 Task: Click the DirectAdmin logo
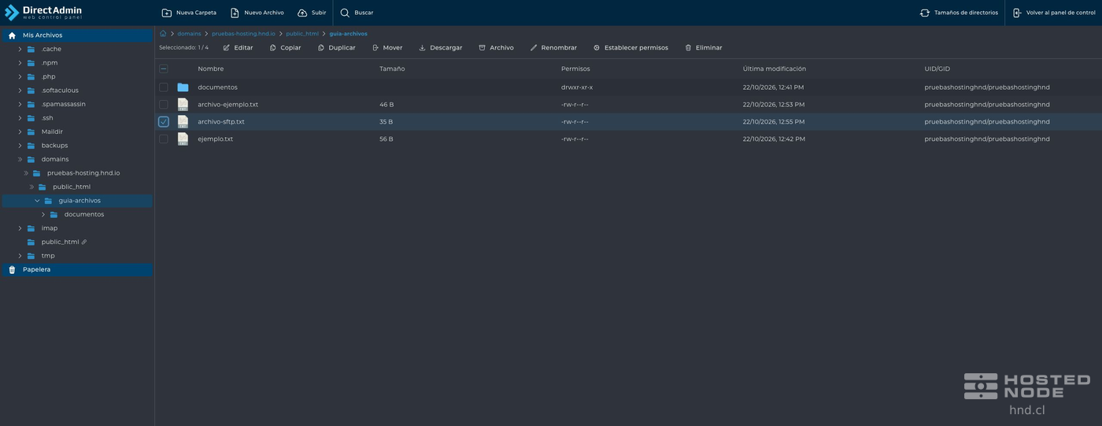(x=43, y=13)
